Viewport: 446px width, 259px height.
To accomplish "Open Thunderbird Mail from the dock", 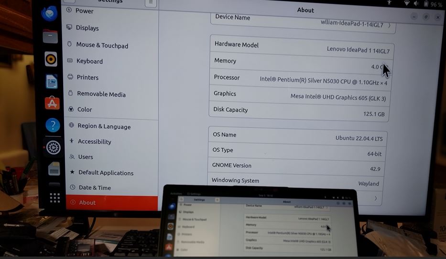I will 50,13.
